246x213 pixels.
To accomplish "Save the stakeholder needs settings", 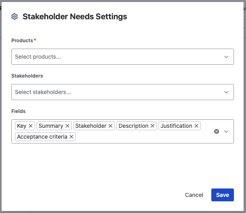I will coord(223,195).
